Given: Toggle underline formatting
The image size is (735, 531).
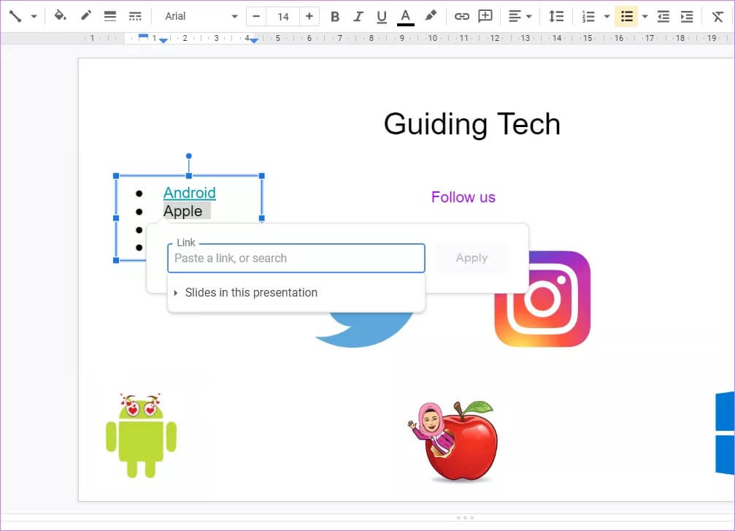Looking at the screenshot, I should click(382, 17).
